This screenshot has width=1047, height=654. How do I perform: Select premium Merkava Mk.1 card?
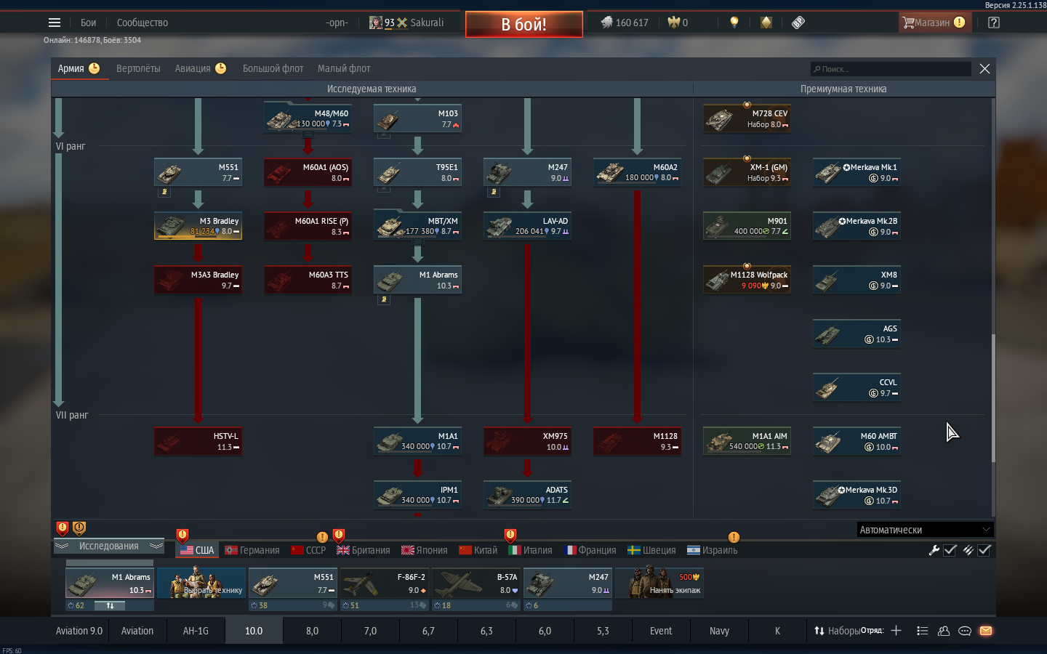857,172
